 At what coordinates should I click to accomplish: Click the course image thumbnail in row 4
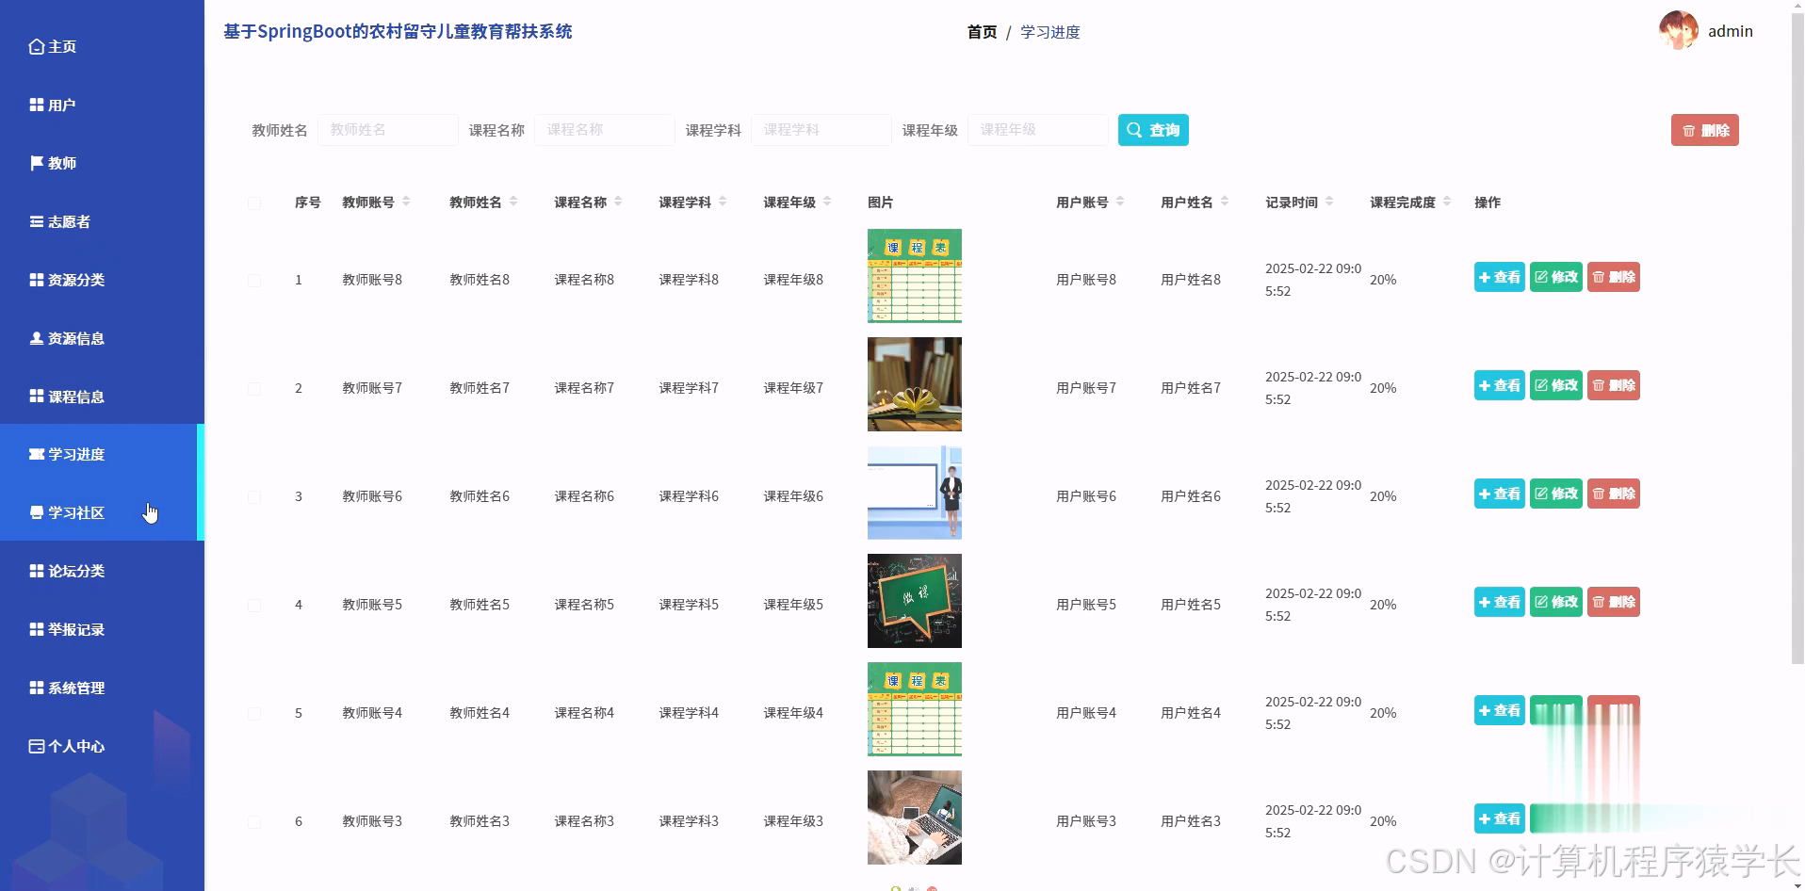(913, 600)
